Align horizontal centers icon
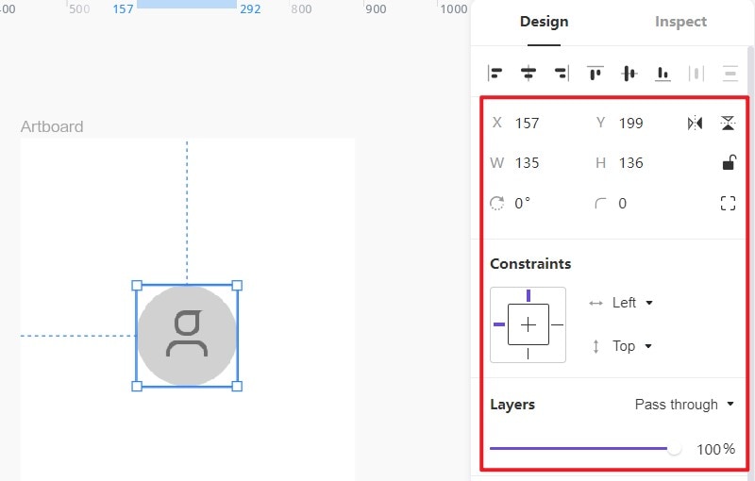This screenshot has width=755, height=481. (x=528, y=74)
